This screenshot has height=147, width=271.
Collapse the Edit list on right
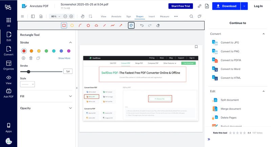point(264,91)
